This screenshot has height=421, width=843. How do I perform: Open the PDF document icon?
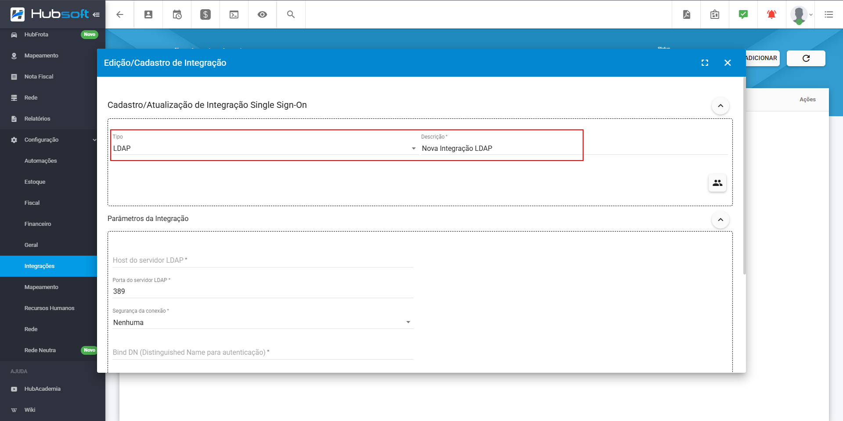[x=687, y=14]
